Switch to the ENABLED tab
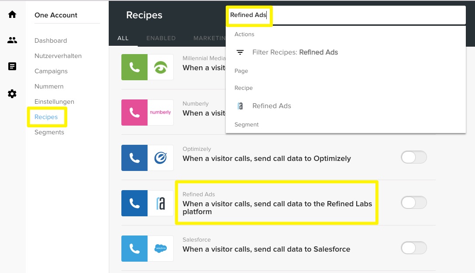Screen dimensions: 475x273 (x=161, y=38)
